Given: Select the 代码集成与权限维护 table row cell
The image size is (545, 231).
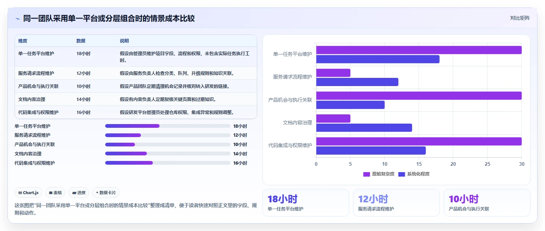Looking at the screenshot, I should 38,112.
